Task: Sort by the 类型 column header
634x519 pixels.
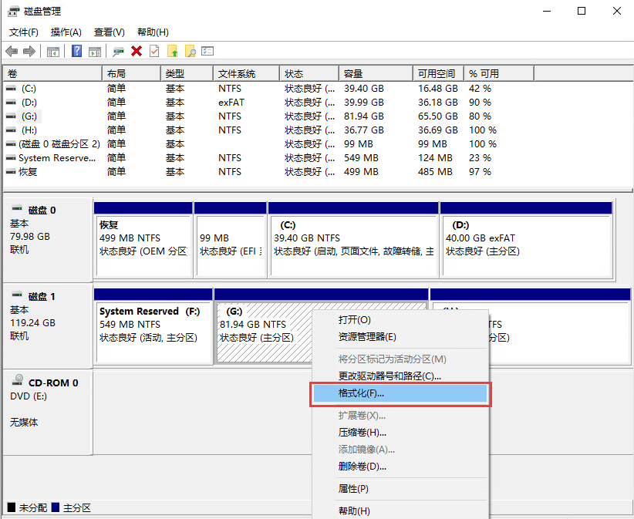Action: tap(187, 73)
